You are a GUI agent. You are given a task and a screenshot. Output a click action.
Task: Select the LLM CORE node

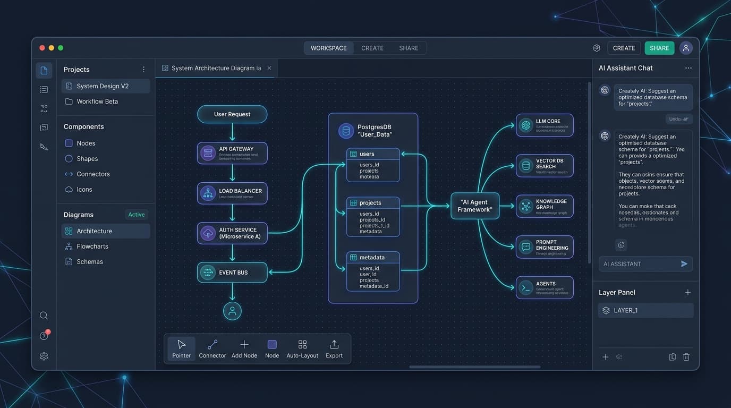coord(545,125)
